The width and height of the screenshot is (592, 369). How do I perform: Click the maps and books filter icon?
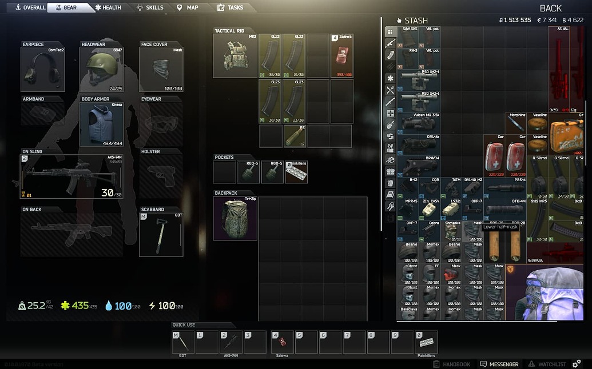pyautogui.click(x=391, y=195)
